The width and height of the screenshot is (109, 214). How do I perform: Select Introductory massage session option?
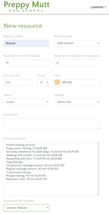tap(35, 165)
